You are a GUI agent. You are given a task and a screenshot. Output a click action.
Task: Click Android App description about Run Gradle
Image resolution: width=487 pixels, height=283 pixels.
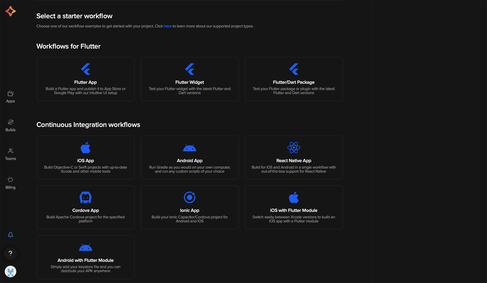click(x=190, y=169)
